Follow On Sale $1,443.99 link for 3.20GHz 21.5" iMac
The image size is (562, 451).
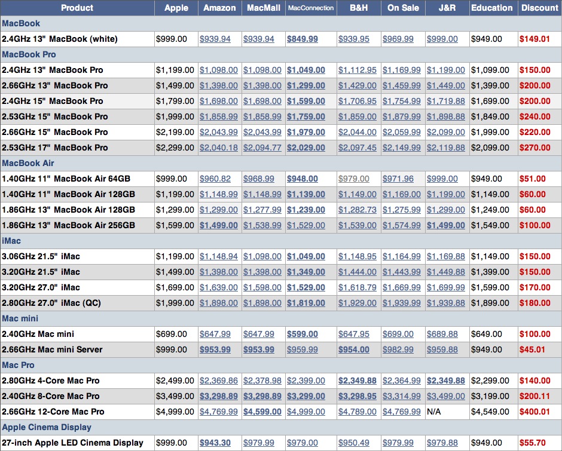[x=401, y=272]
